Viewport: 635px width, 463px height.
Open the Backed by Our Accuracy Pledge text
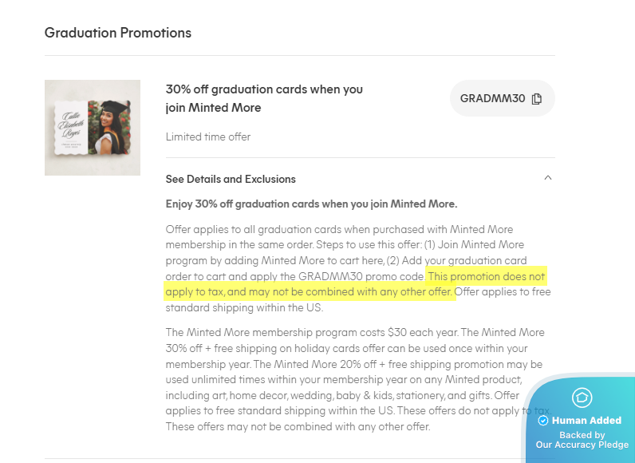582,440
